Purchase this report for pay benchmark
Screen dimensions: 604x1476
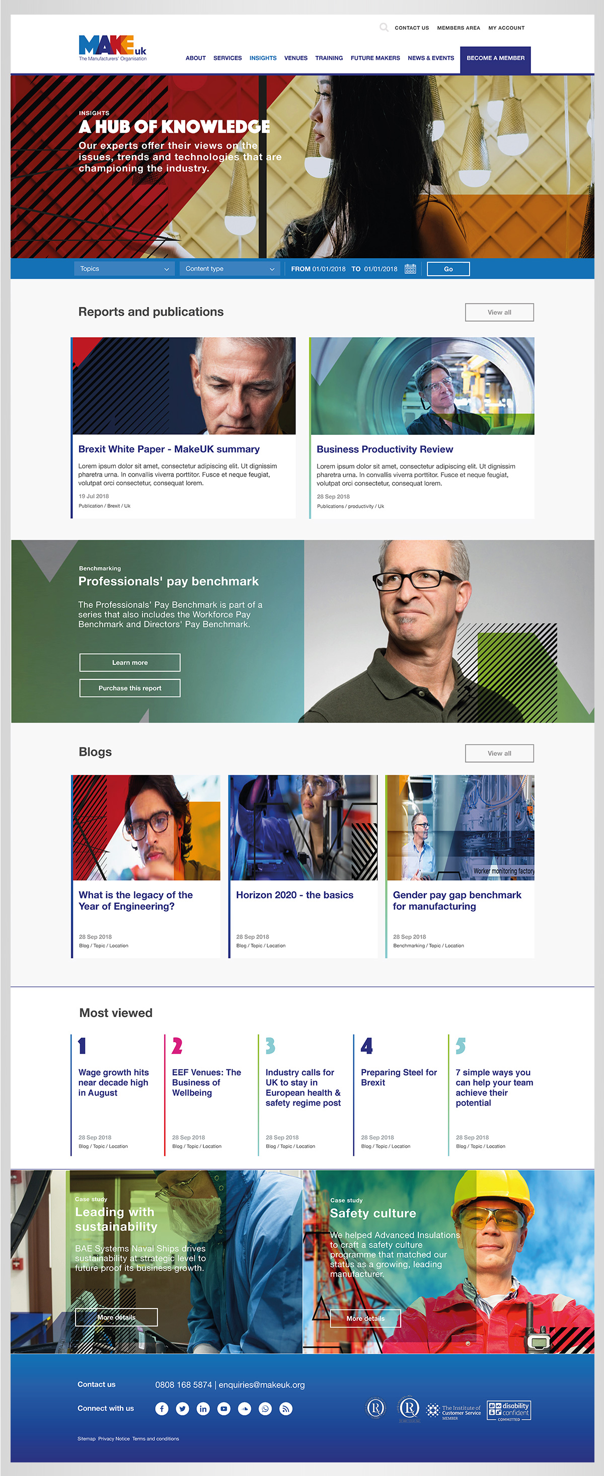(x=129, y=687)
